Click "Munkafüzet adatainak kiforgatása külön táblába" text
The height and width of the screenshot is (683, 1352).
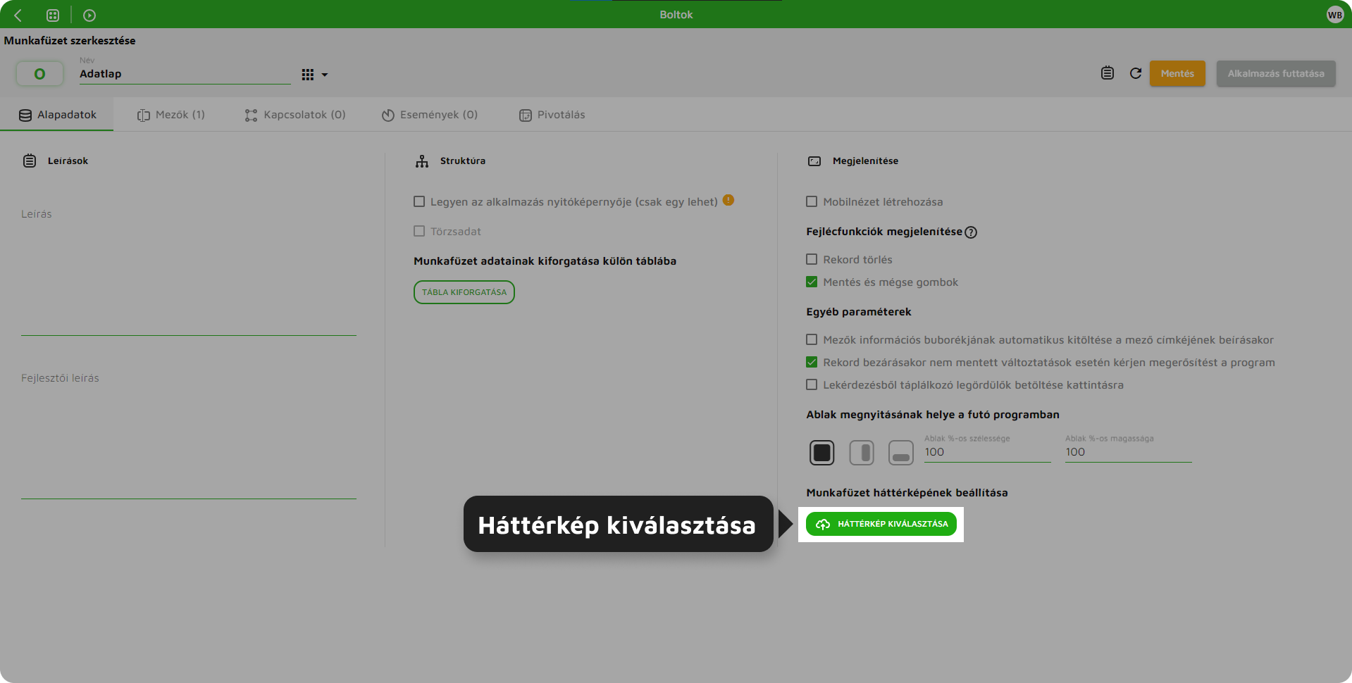coord(545,261)
